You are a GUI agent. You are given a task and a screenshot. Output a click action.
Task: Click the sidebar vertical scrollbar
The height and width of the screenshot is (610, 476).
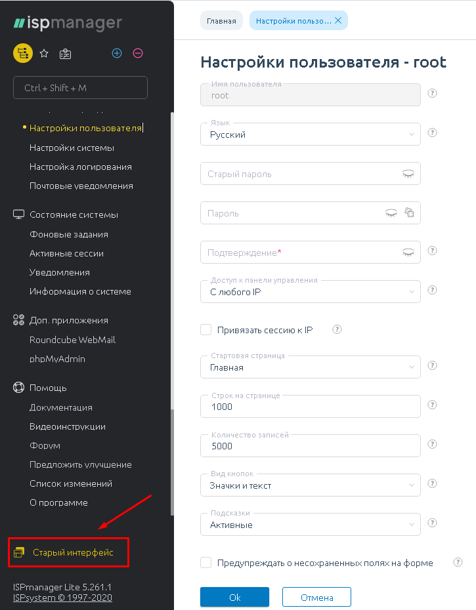(172, 462)
